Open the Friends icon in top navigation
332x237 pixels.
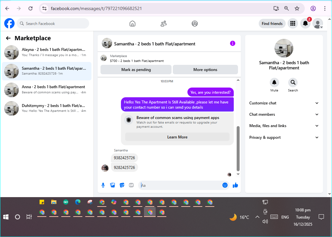[x=163, y=24]
